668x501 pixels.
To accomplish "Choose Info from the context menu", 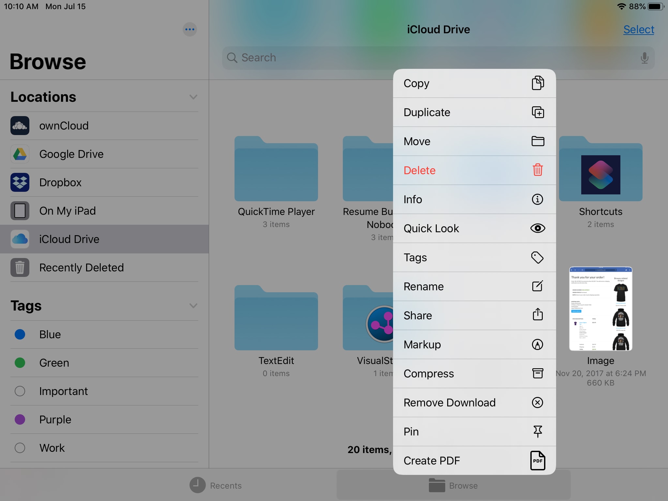I will pos(474,199).
